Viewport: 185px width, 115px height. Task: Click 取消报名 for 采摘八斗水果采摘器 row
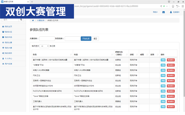[171, 70]
